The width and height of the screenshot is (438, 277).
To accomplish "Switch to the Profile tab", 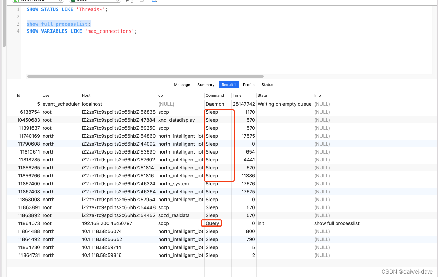I will point(249,85).
